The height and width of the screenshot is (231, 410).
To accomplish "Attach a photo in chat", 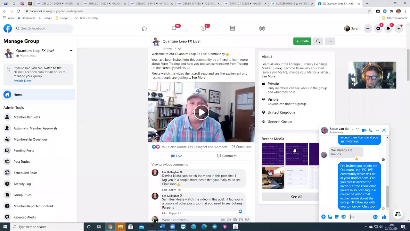I will [330, 217].
